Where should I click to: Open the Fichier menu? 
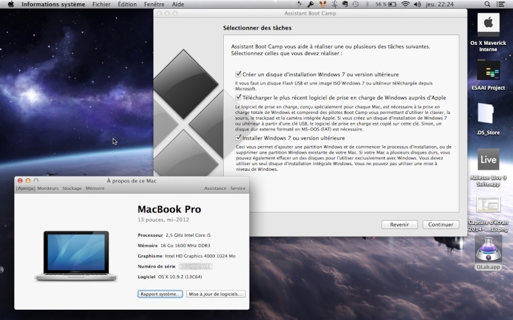(101, 4)
